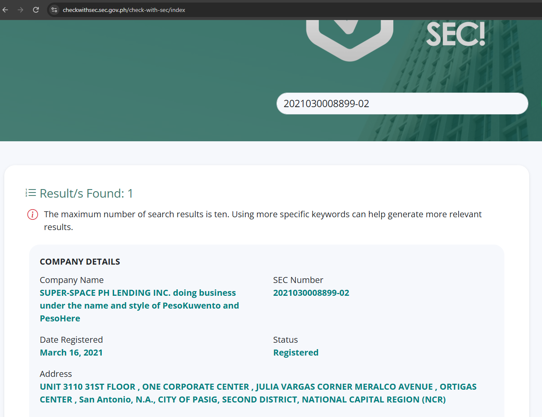Select company name SUPER-SPACE PH LENDING INC.
Screen dimensions: 542x417
click(139, 306)
